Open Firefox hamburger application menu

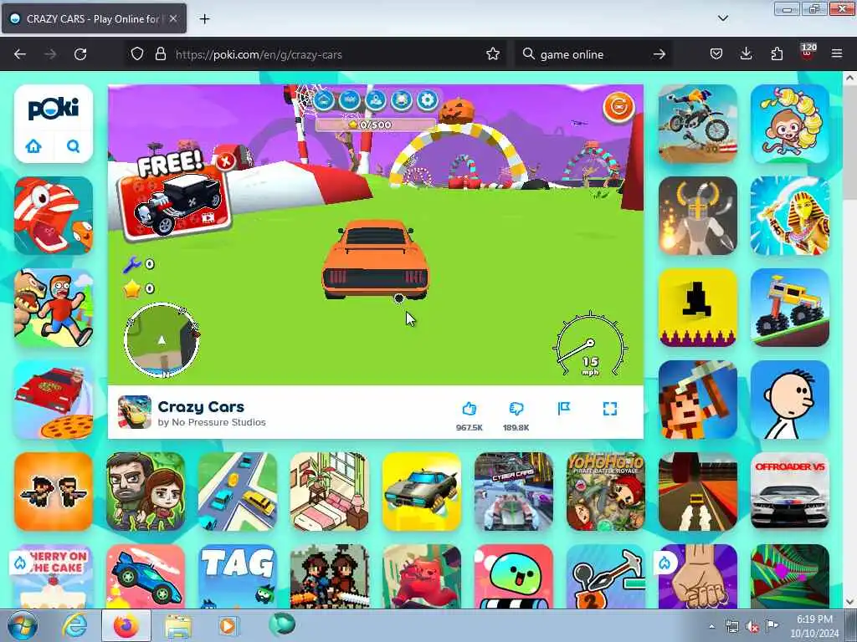pyautogui.click(x=837, y=54)
